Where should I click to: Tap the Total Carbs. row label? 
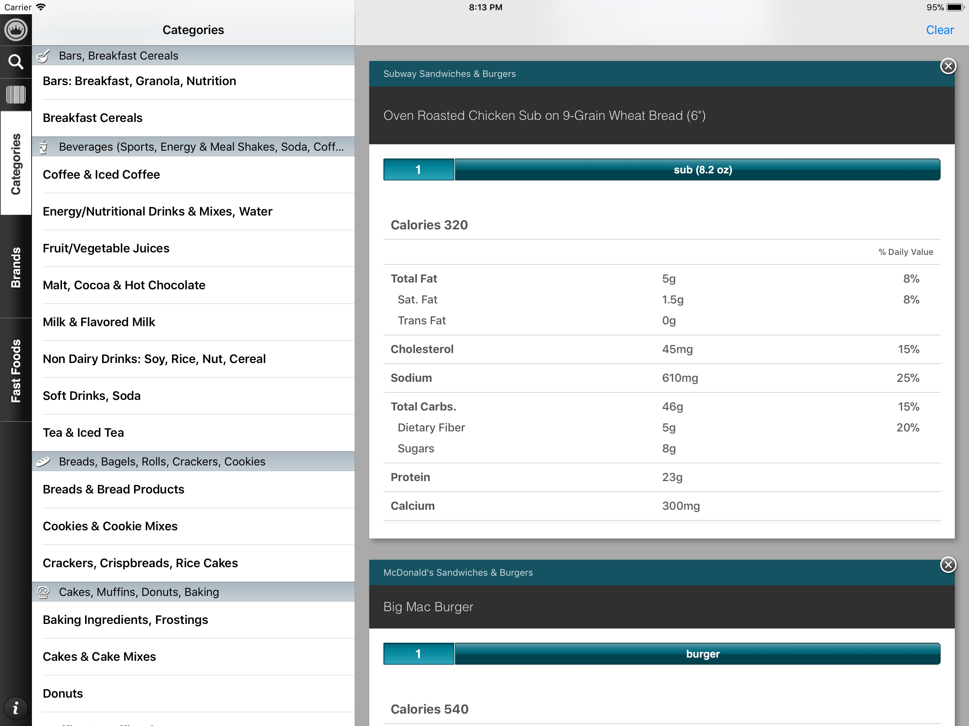point(423,407)
